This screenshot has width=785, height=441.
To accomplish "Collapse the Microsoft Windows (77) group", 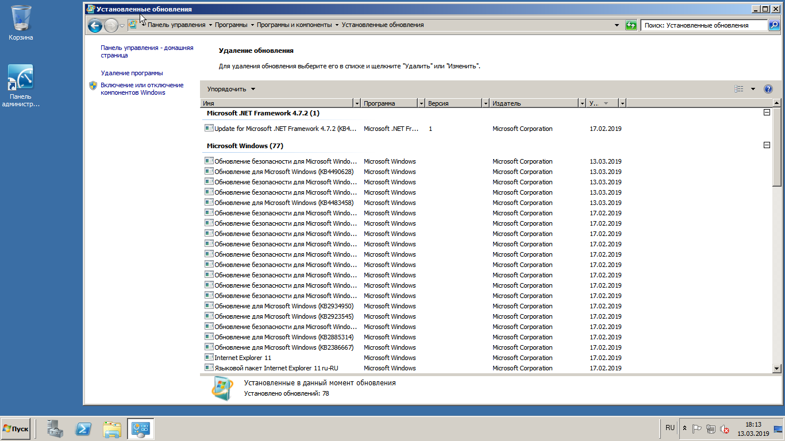I will click(x=767, y=145).
